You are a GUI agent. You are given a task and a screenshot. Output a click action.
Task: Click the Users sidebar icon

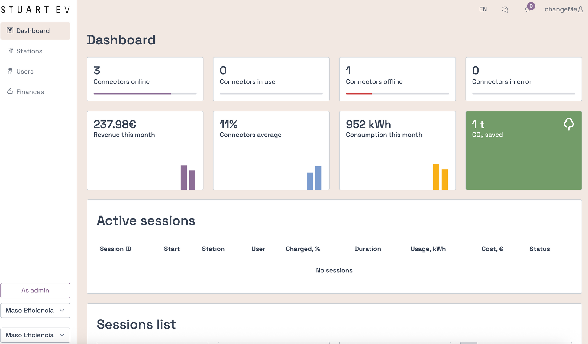point(10,71)
